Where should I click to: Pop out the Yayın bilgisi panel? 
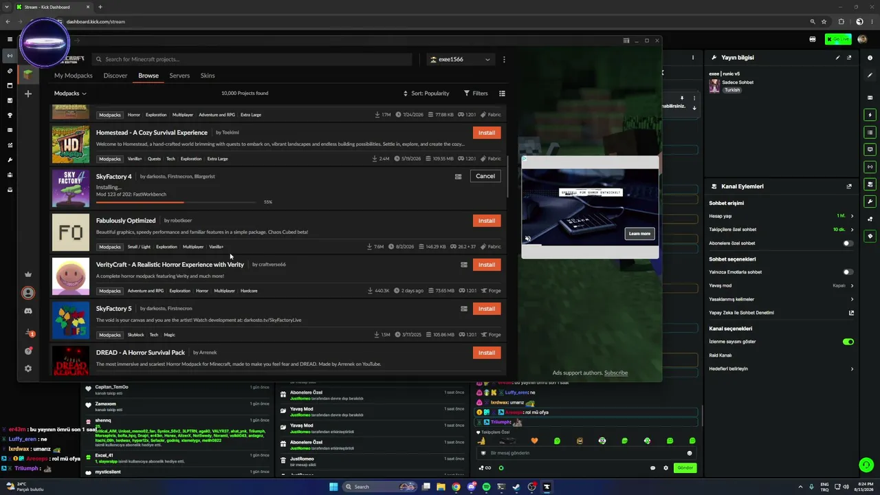[849, 58]
